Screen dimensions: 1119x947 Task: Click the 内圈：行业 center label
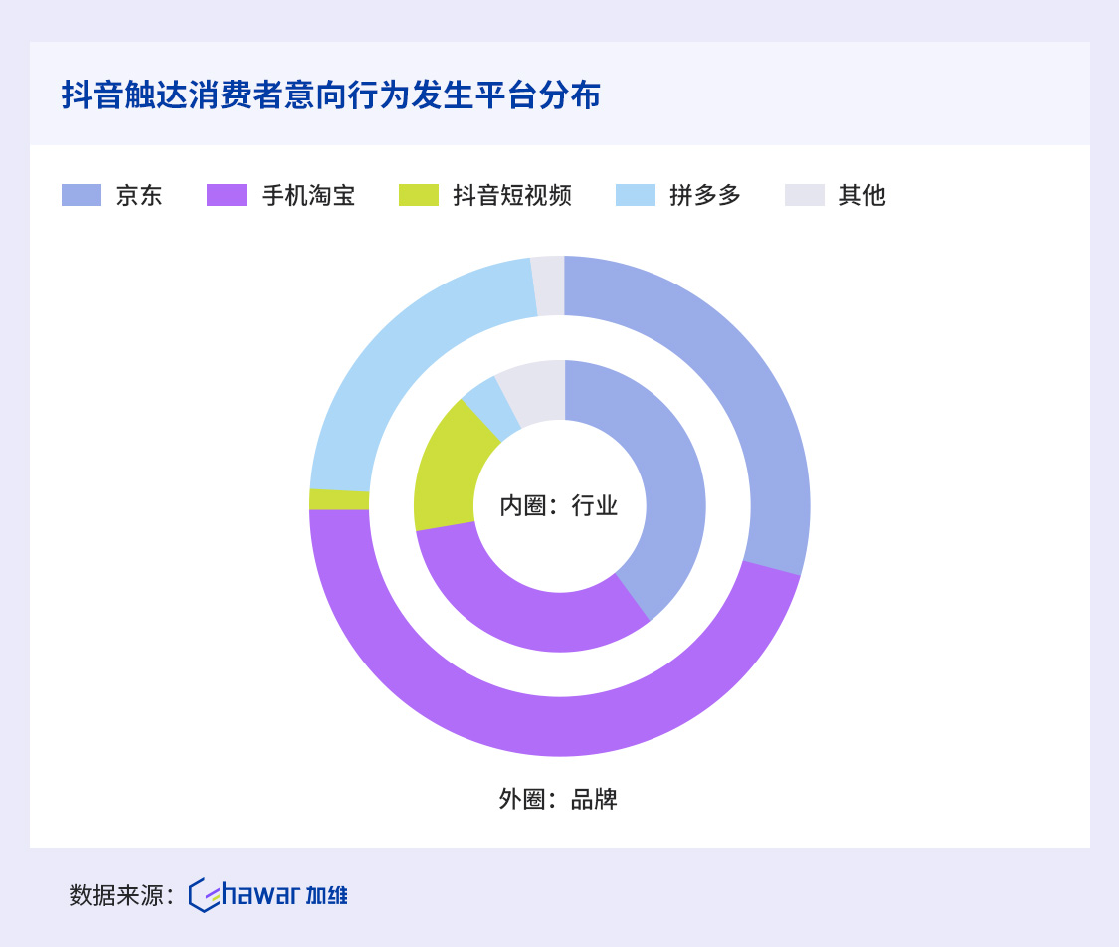point(558,505)
